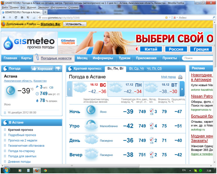This screenshot has width=217, height=174.
Task: Open the Погодные новости tab
Action: (56, 58)
